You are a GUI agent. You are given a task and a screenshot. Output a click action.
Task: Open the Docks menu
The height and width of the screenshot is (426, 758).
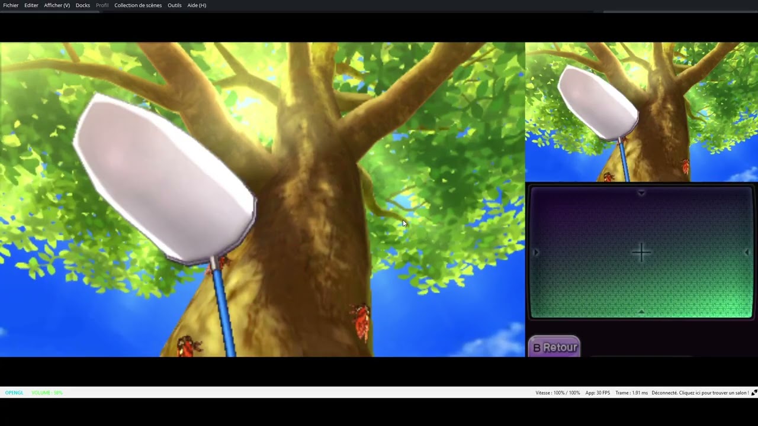pyautogui.click(x=83, y=5)
